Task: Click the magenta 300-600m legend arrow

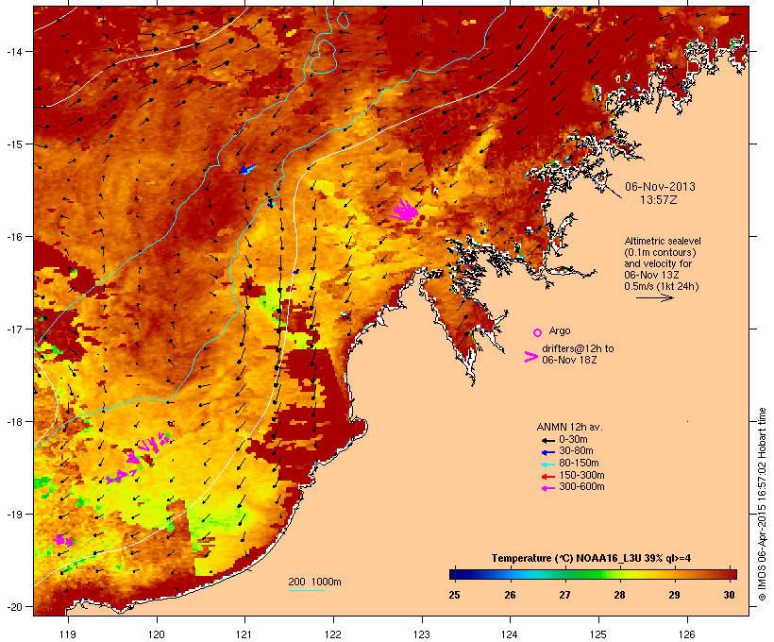Action: (x=547, y=488)
